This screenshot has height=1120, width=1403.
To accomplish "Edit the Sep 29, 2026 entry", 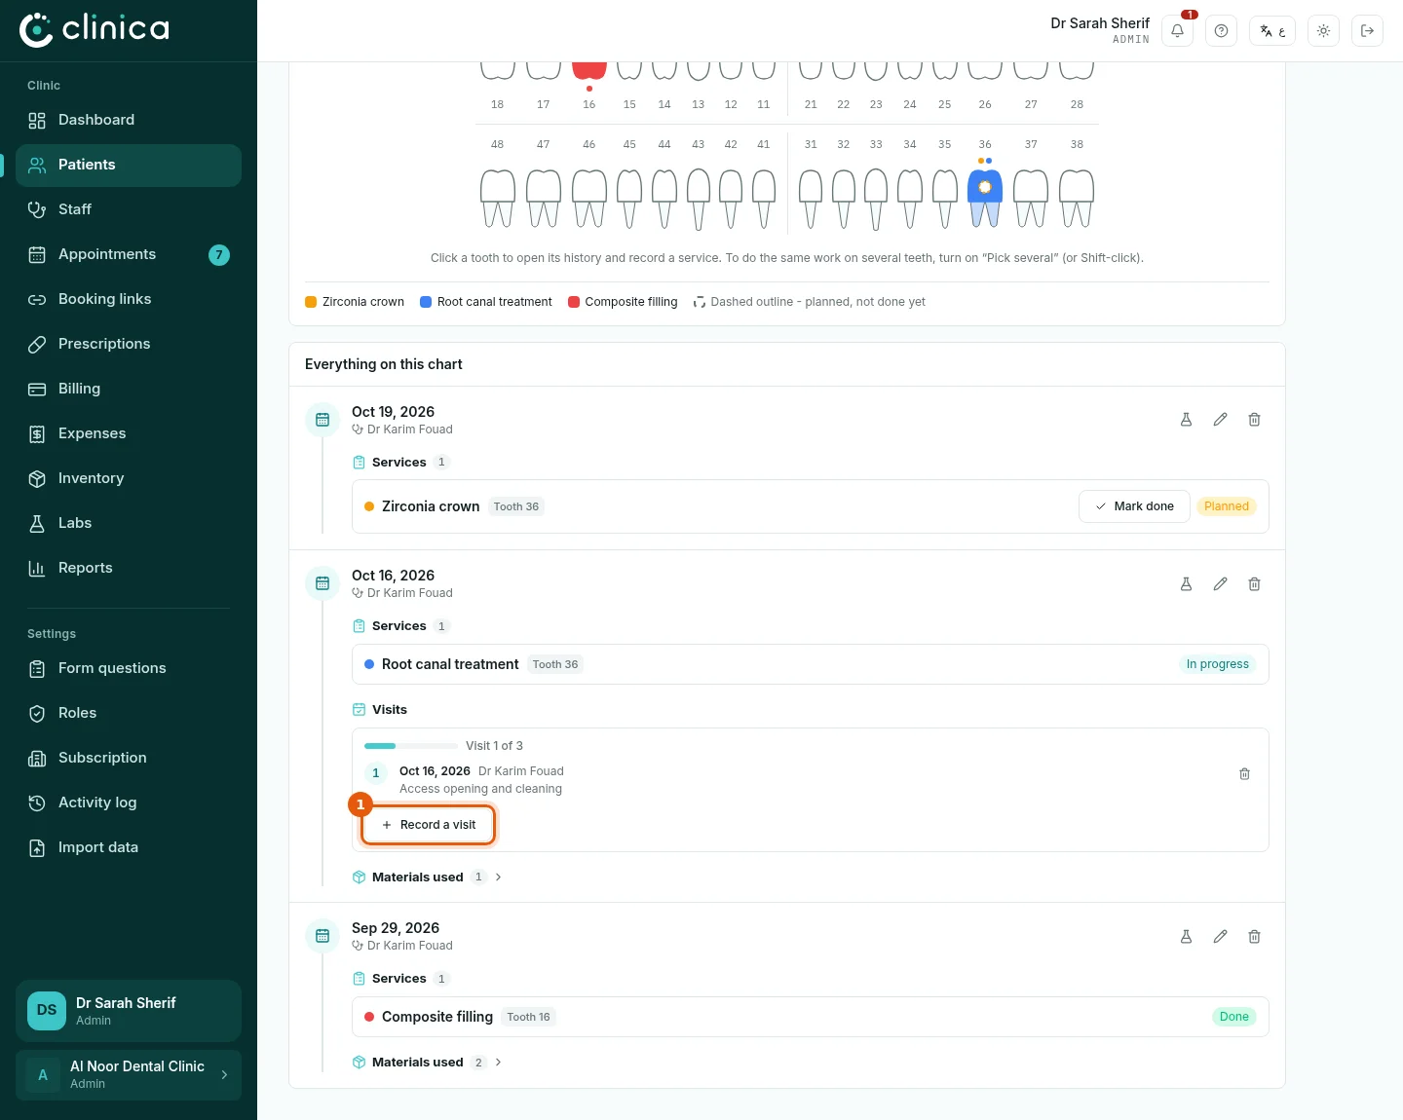I will (1220, 937).
